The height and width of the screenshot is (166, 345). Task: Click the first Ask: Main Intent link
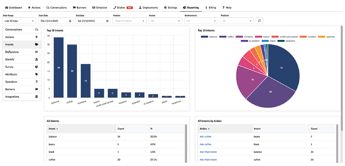tap(208, 151)
